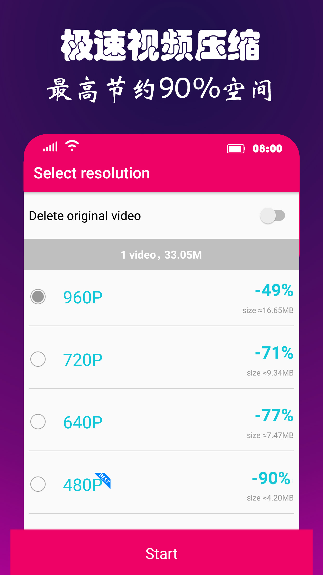Choose the 720P resolution label
323x575 pixels.
pyautogui.click(x=83, y=360)
